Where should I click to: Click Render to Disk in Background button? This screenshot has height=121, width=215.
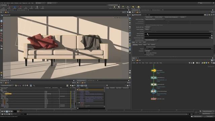(x=171, y=17)
